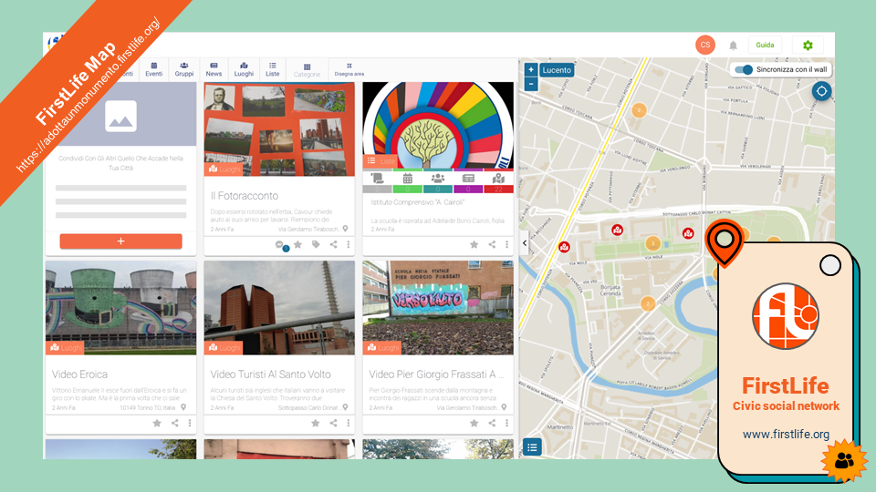Click the Guida button
Viewport: 876px width, 492px height.
[x=765, y=46]
